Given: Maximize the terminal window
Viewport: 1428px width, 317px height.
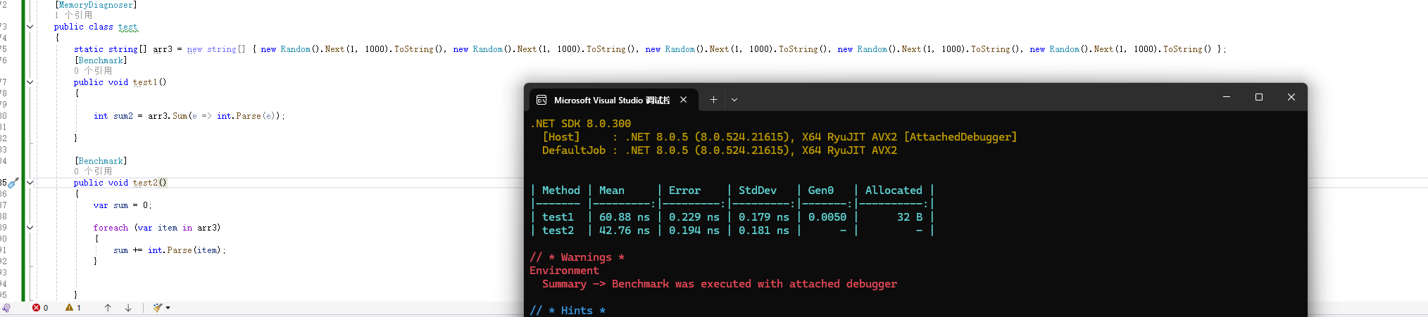Looking at the screenshot, I should pyautogui.click(x=1259, y=97).
